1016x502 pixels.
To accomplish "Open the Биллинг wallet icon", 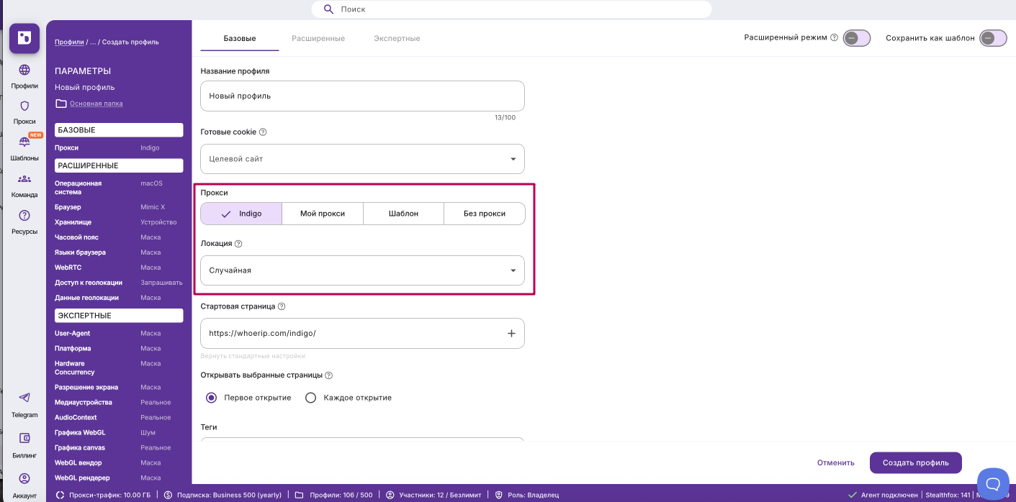I will click(24, 438).
